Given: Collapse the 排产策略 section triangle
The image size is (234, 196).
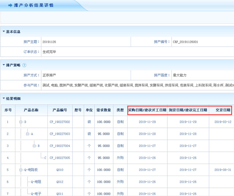Looking at the screenshot, I should pos(4,65).
